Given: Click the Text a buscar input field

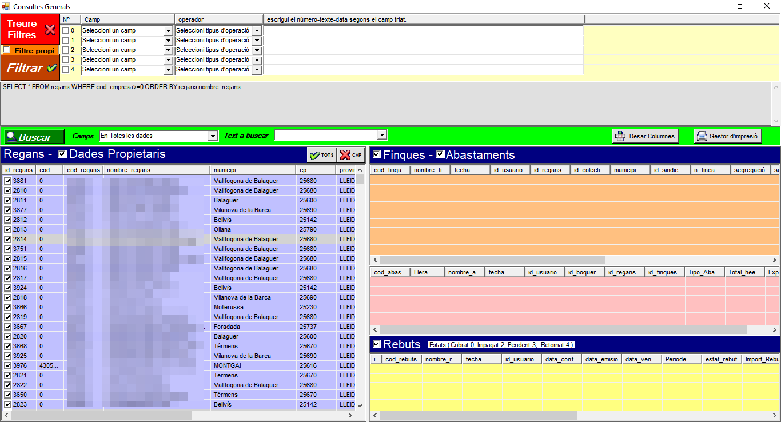Looking at the screenshot, I should pos(326,135).
